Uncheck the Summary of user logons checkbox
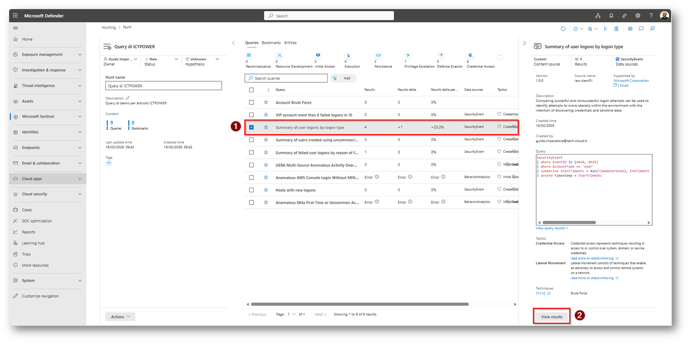Screen dimensions: 690x344 [x=251, y=127]
